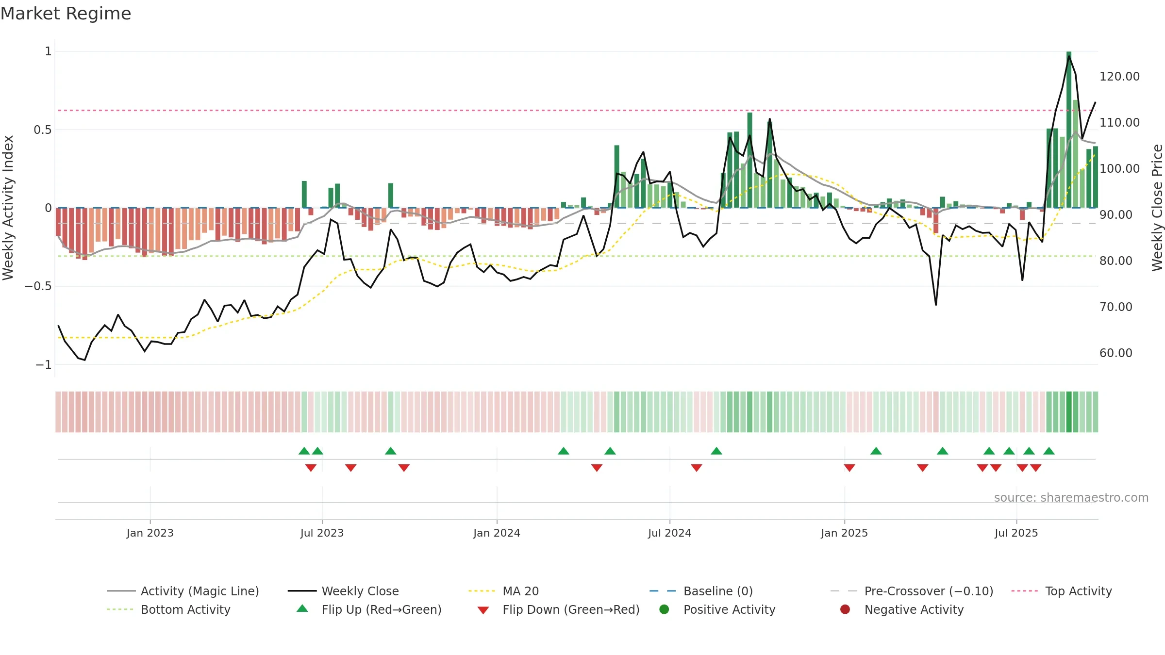Click the Jan 2025 x-axis label
This screenshot has width=1165, height=655.
tap(844, 533)
